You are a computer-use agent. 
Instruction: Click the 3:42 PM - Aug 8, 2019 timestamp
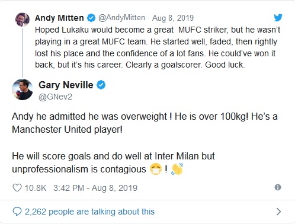pyautogui.click(x=95, y=188)
